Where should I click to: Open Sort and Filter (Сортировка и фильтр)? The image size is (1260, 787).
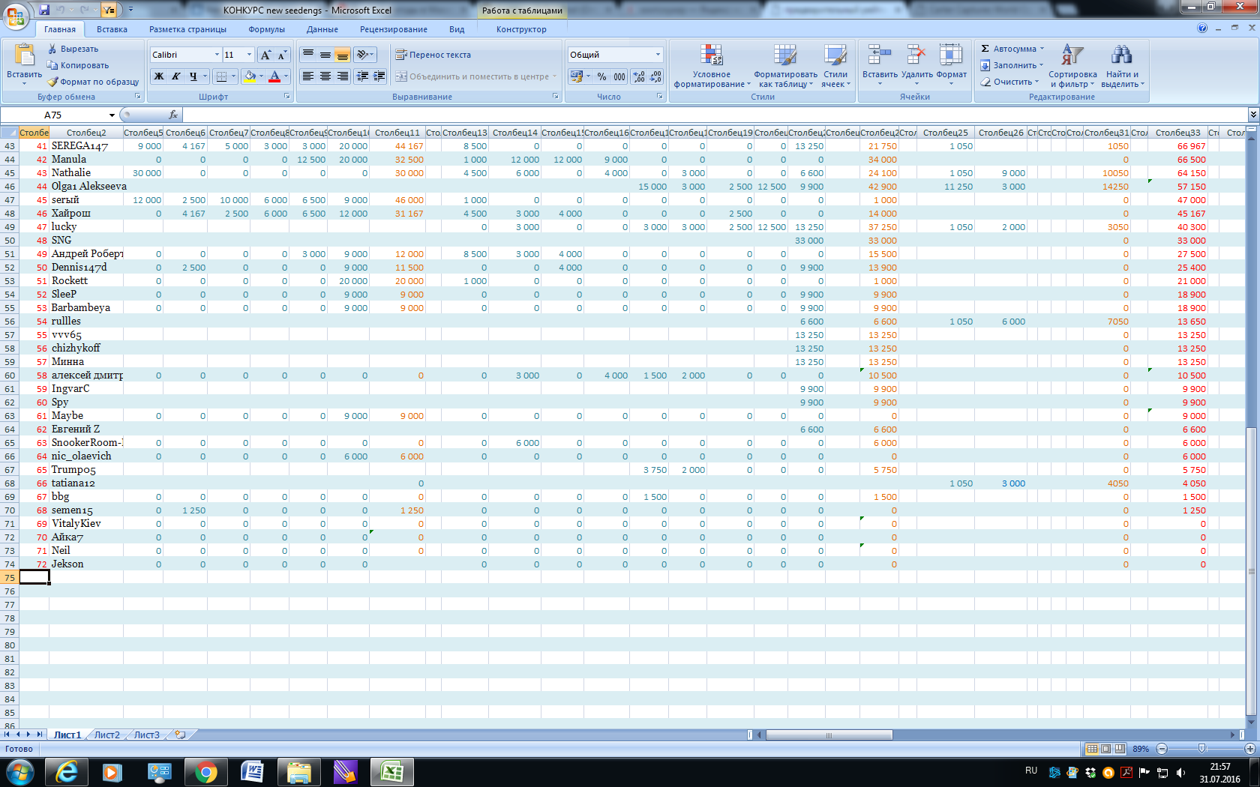[x=1072, y=66]
